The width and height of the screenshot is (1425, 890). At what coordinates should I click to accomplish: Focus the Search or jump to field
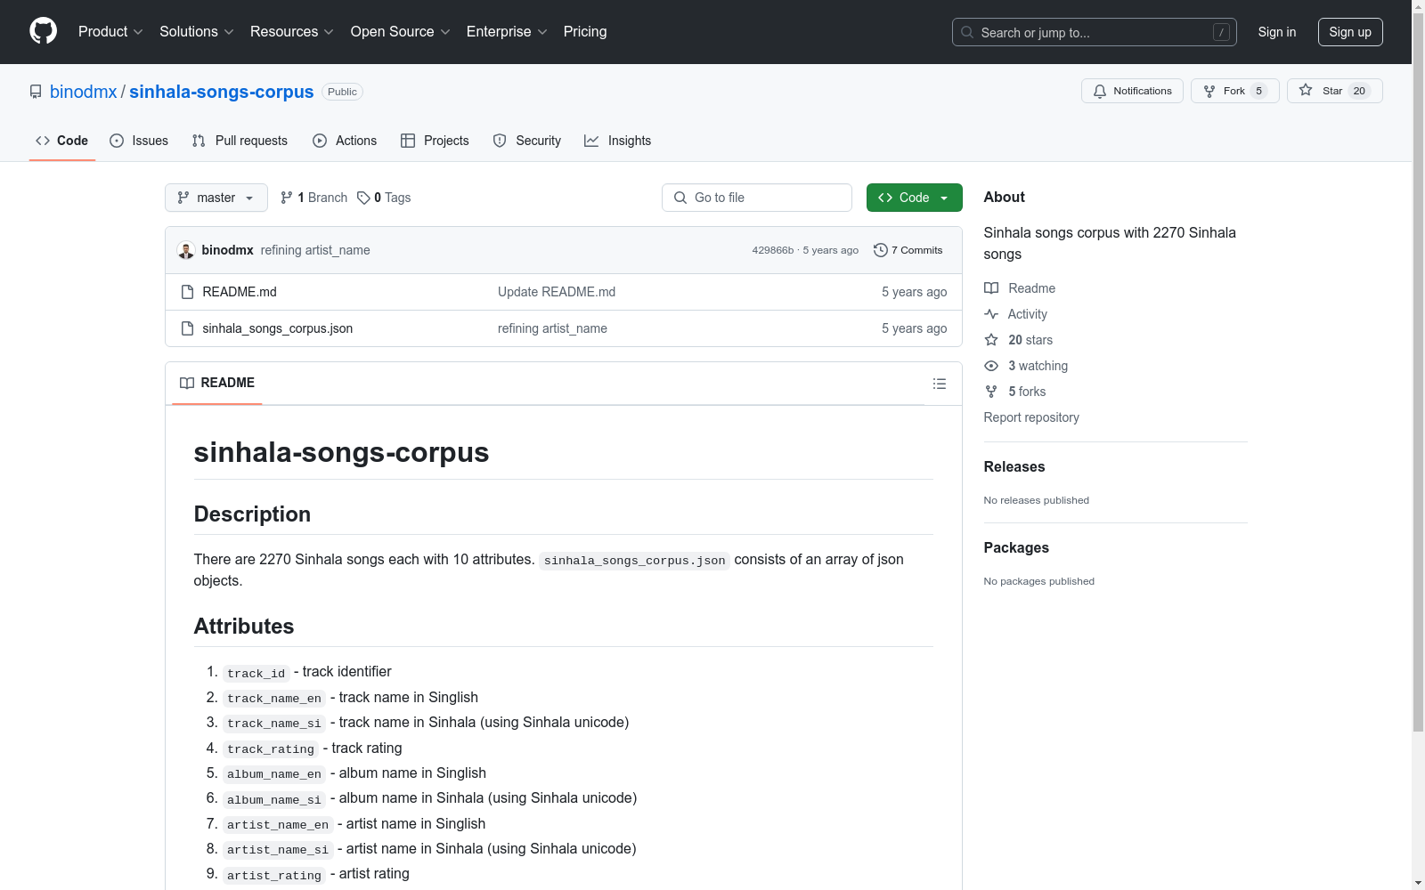tap(1095, 32)
